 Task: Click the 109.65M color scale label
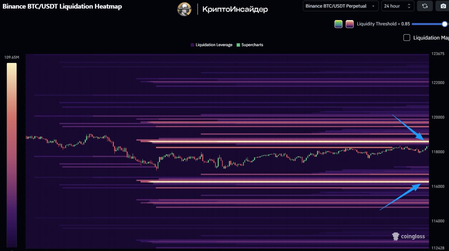click(12, 57)
